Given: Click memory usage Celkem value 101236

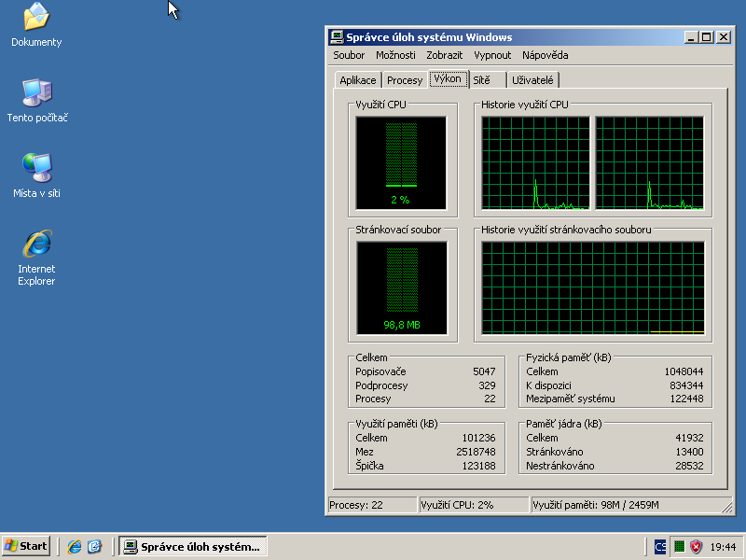Looking at the screenshot, I should click(x=478, y=438).
